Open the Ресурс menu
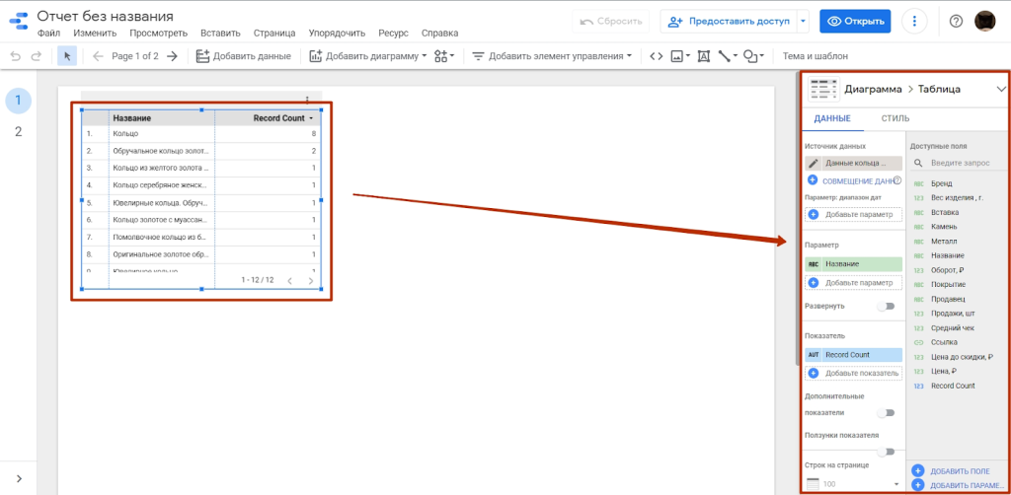1011x495 pixels. pyautogui.click(x=364, y=34)
